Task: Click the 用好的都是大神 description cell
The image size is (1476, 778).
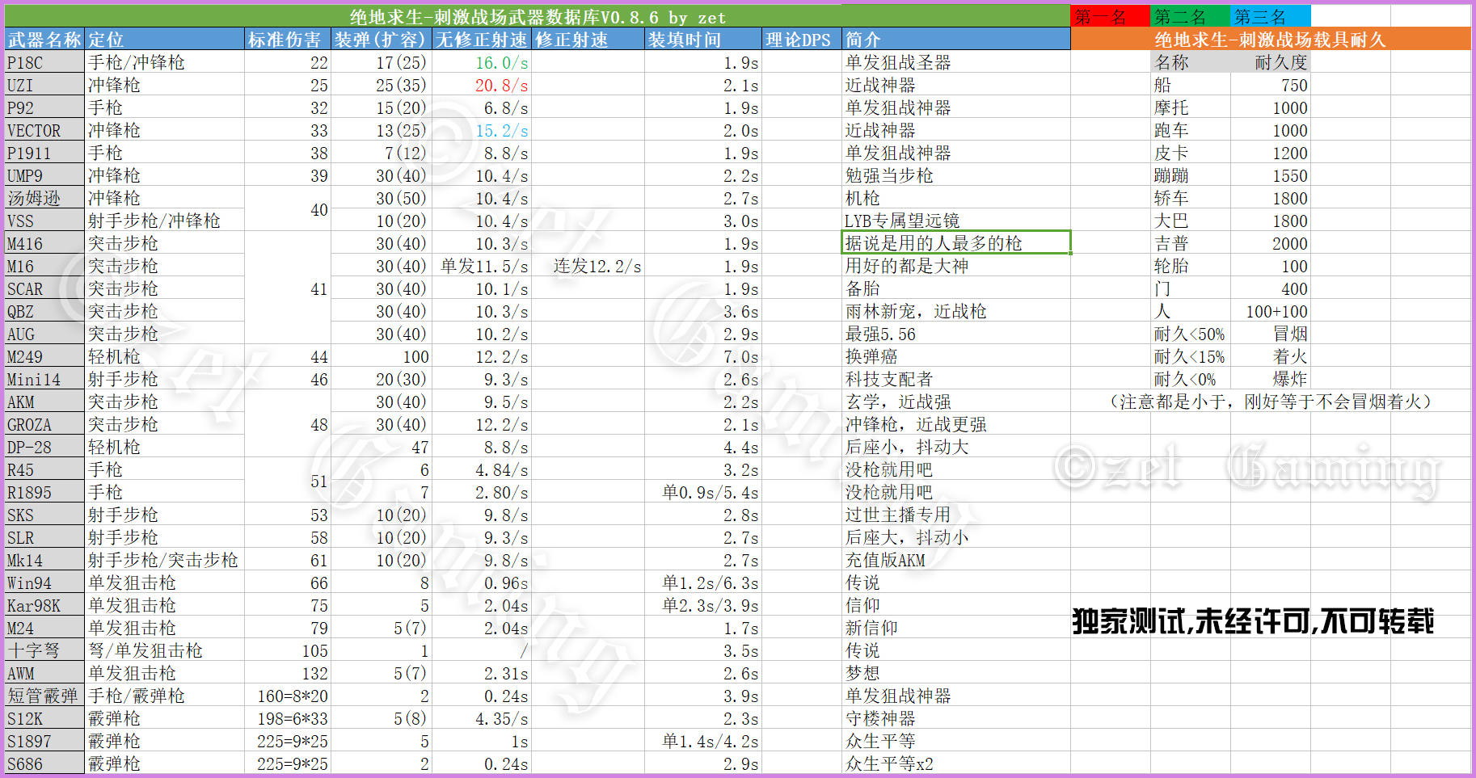Action: point(955,266)
